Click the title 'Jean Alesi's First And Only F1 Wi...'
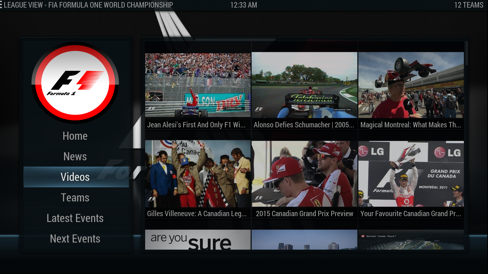The height and width of the screenshot is (274, 488). click(x=196, y=125)
